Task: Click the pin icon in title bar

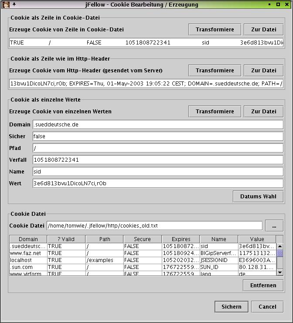Action: [x=14, y=5]
